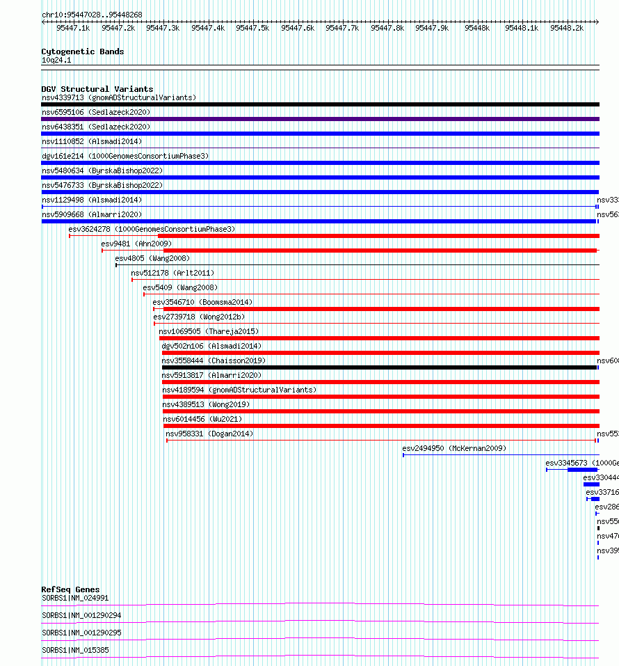Click the 95447.5k ruler tick label
The image size is (619, 666).
click(x=252, y=28)
